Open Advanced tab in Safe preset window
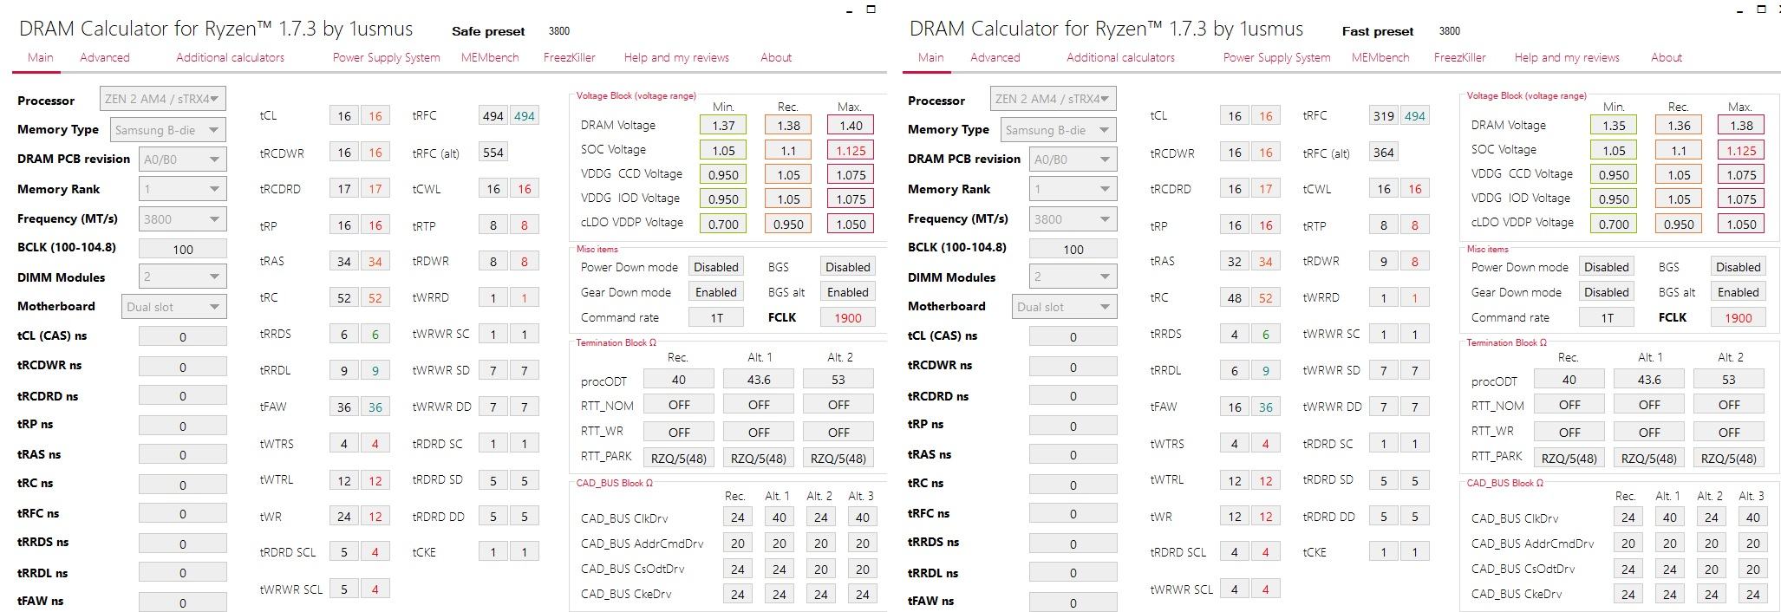The height and width of the screenshot is (612, 1781). click(x=104, y=57)
